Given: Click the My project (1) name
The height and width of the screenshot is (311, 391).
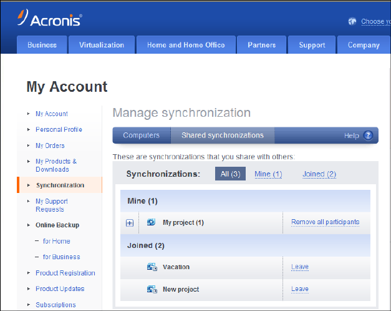Looking at the screenshot, I should point(183,222).
